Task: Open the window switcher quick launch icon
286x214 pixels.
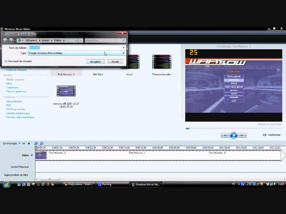Action: click(x=24, y=184)
